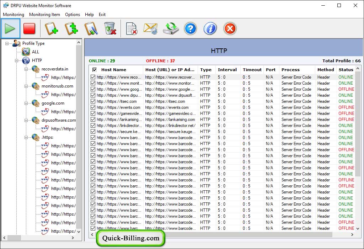Collapse the monitorusb.com tree node
The height and width of the screenshot is (249, 364).
pyautogui.click(x=26, y=86)
